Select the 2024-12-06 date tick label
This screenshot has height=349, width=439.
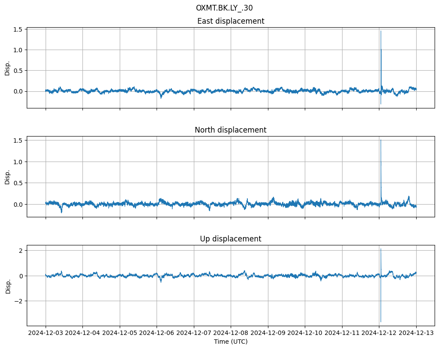coord(157,333)
